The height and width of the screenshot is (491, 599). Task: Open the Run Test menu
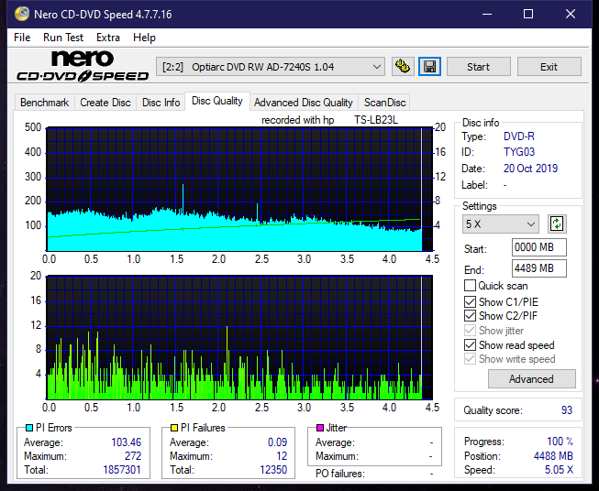pyautogui.click(x=63, y=38)
